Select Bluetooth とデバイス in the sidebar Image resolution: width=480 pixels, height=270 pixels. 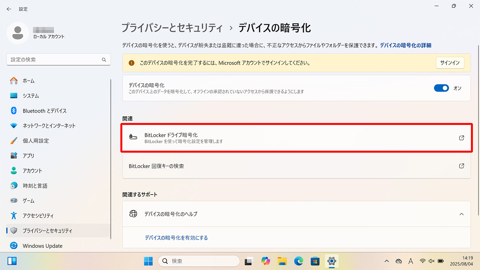coord(58,111)
